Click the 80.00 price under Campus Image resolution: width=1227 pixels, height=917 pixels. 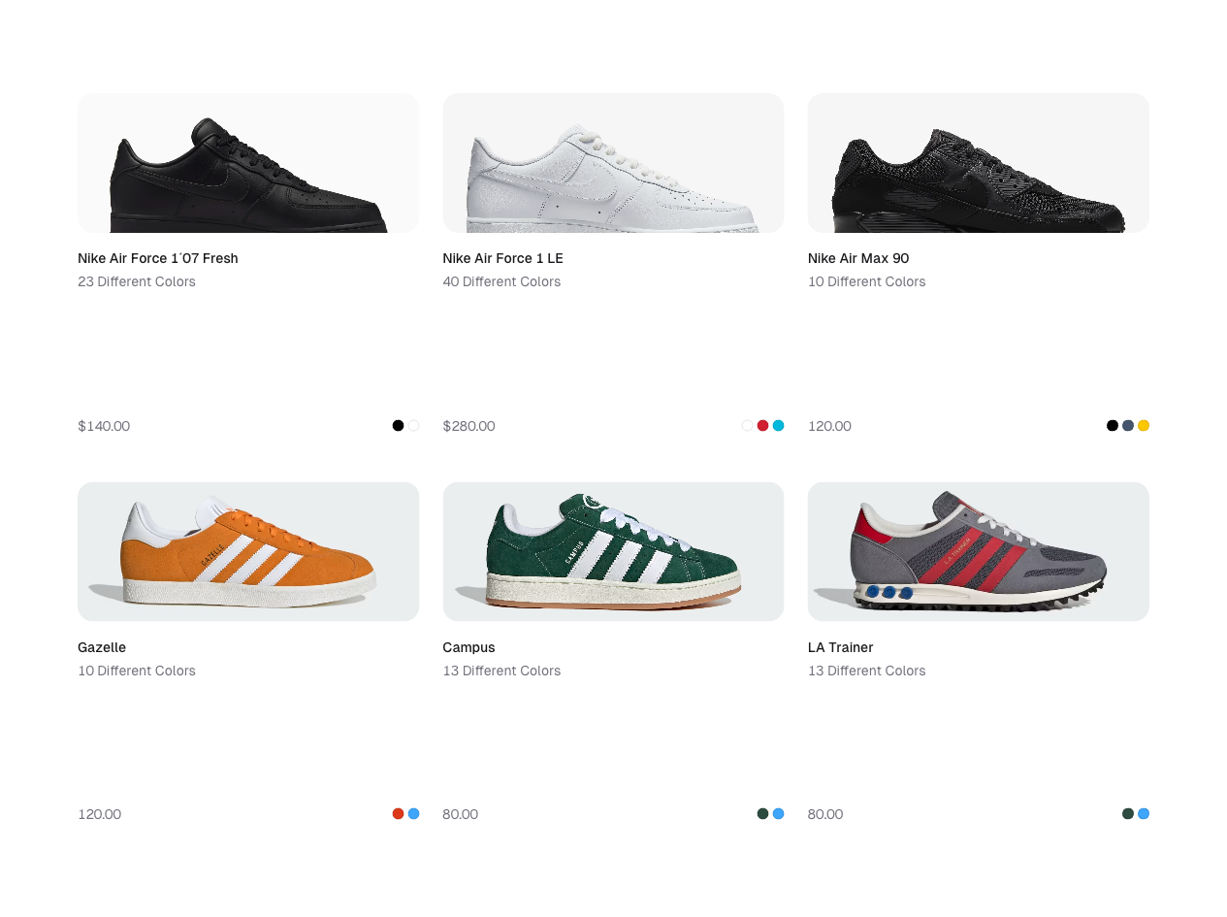(460, 813)
